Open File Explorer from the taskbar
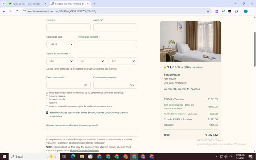The width and height of the screenshot is (256, 160). coord(82,156)
